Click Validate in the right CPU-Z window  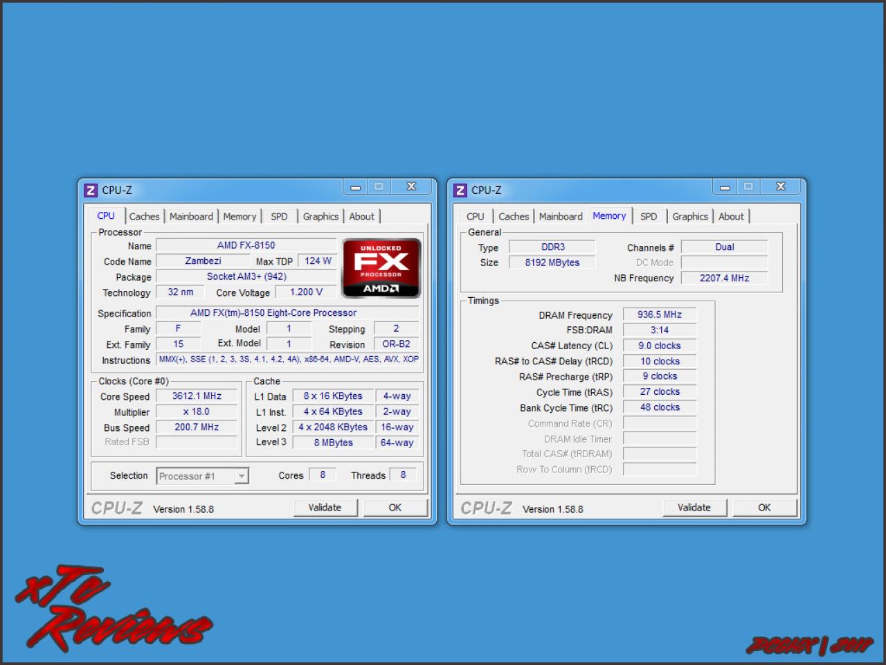694,508
